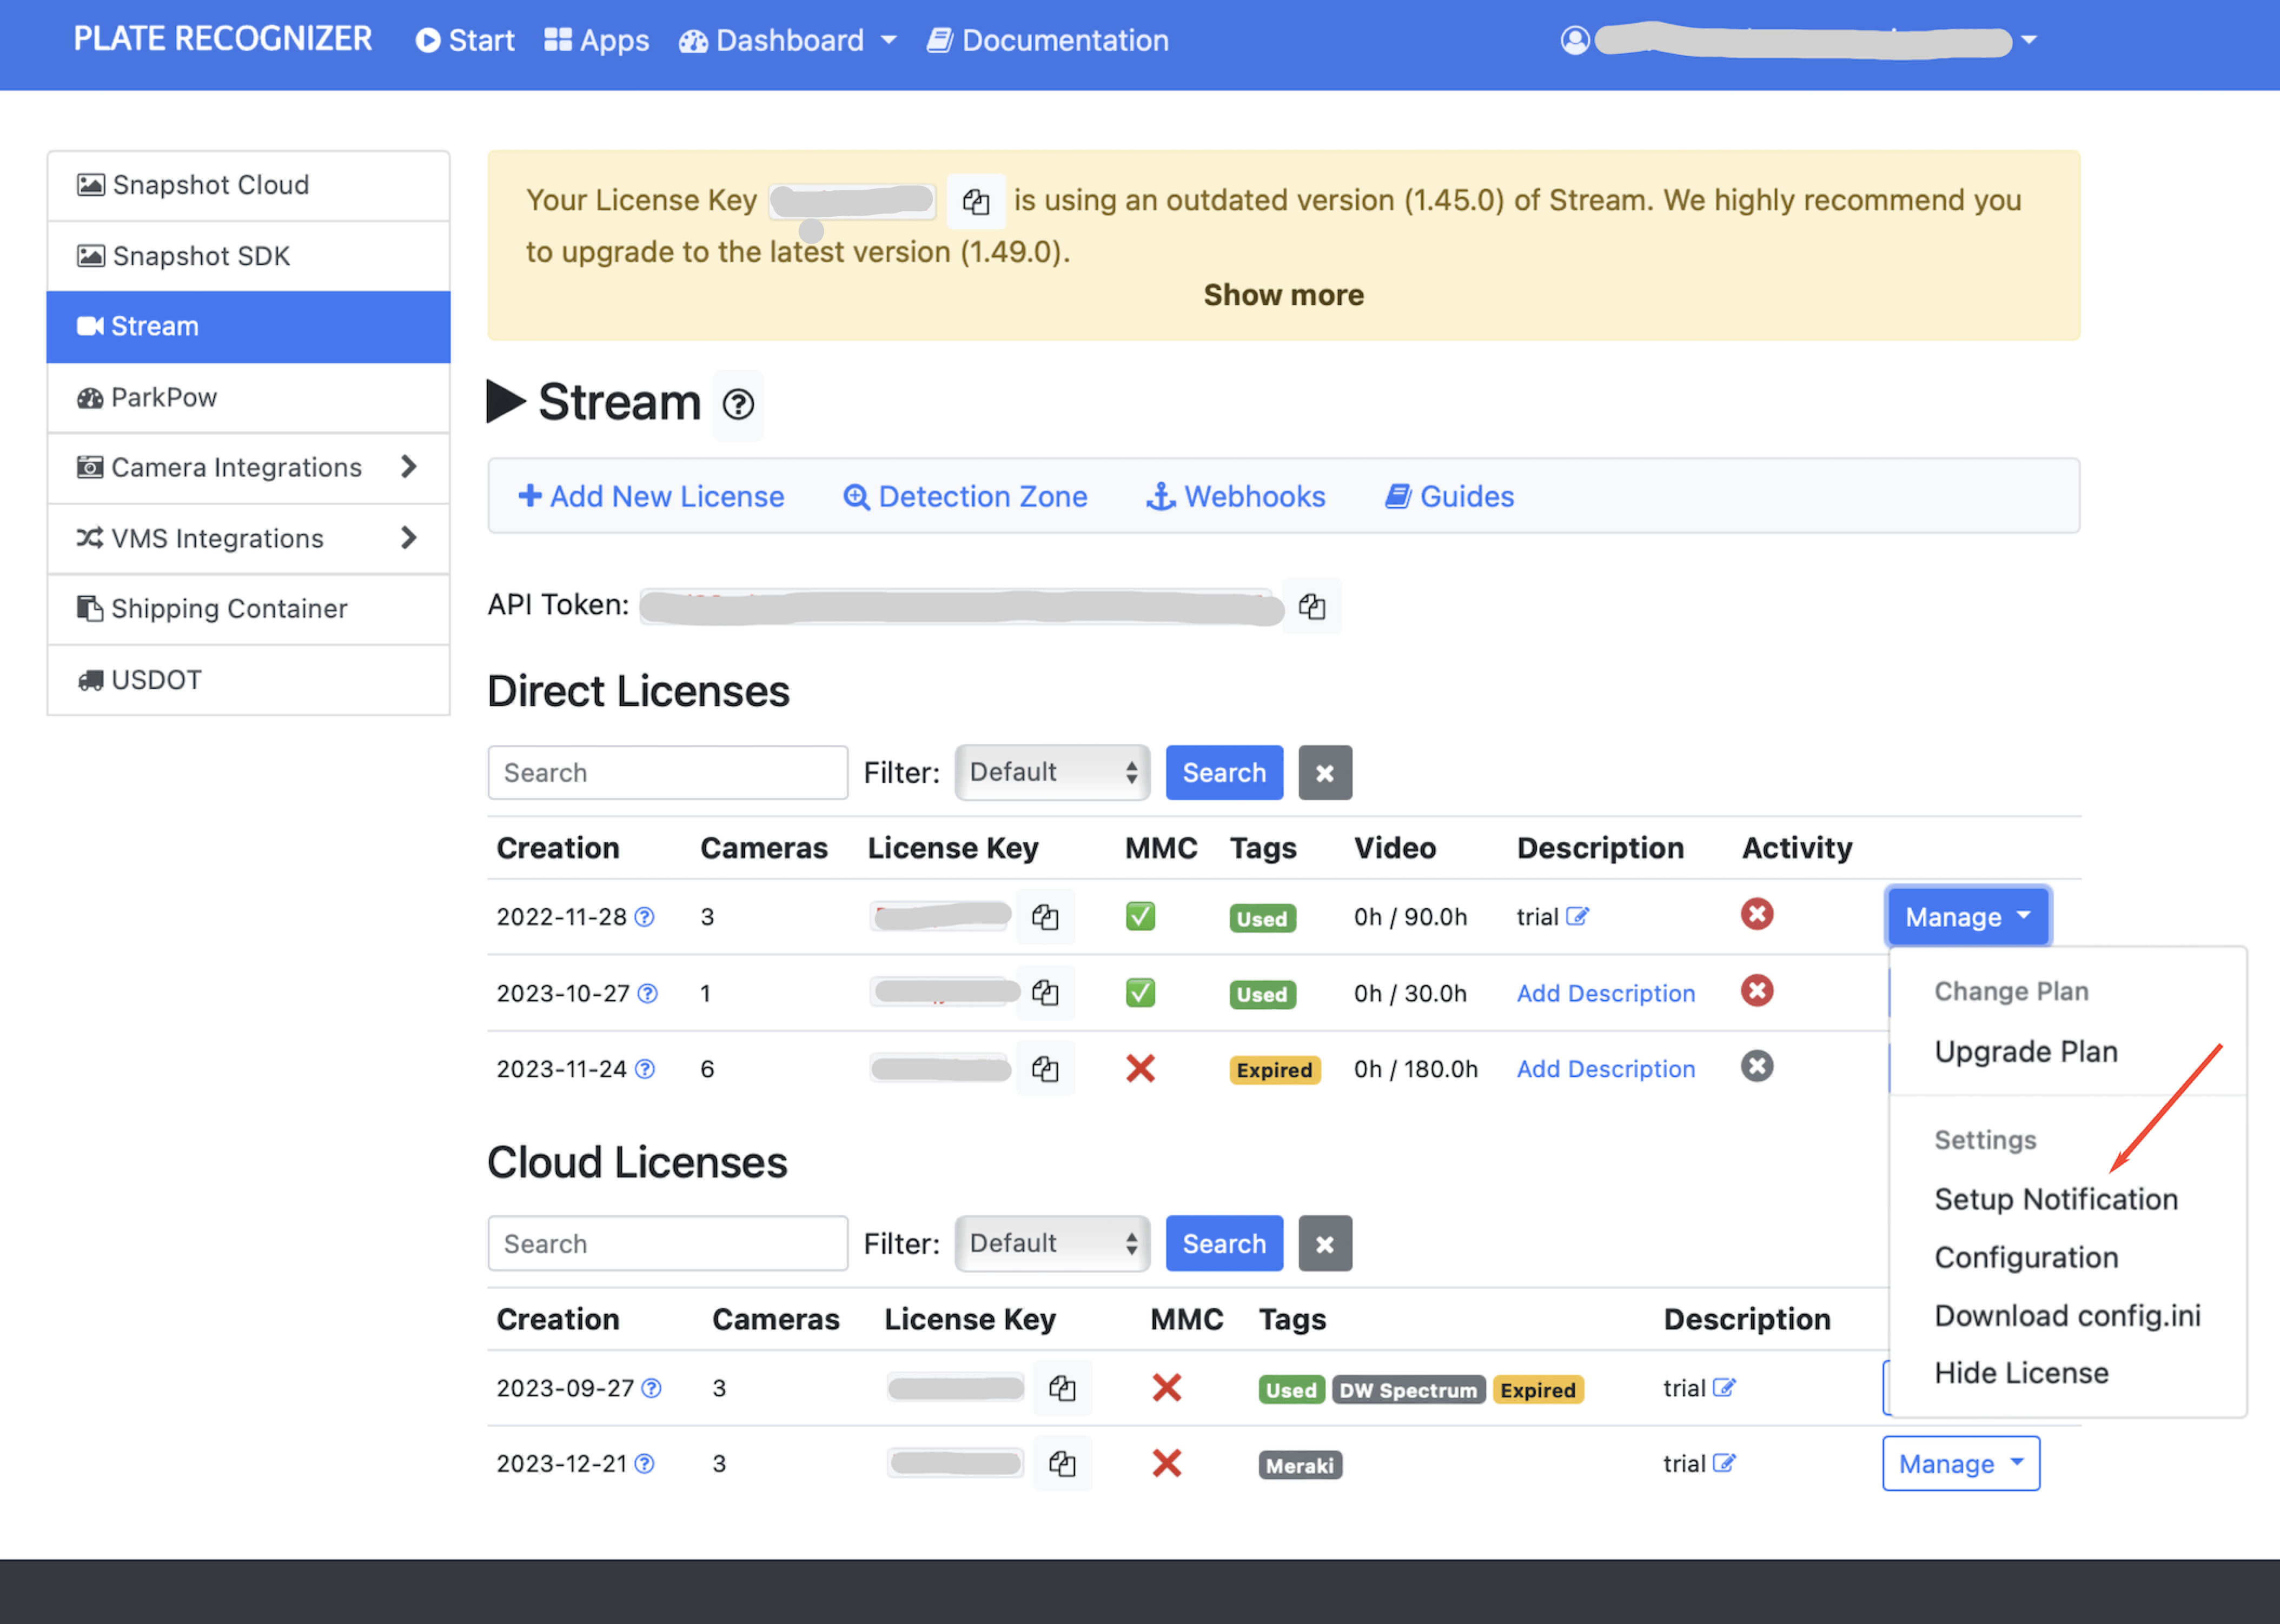Image resolution: width=2280 pixels, height=1624 pixels.
Task: Open the creation date info for 2023-10-27
Action: point(647,993)
